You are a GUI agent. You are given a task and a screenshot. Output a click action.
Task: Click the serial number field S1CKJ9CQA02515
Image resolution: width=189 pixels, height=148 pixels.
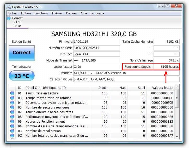(x=97, y=48)
